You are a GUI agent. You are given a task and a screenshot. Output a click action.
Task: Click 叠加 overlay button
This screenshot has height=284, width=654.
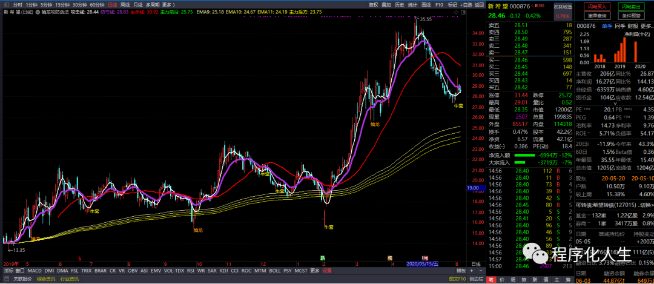click(x=386, y=5)
